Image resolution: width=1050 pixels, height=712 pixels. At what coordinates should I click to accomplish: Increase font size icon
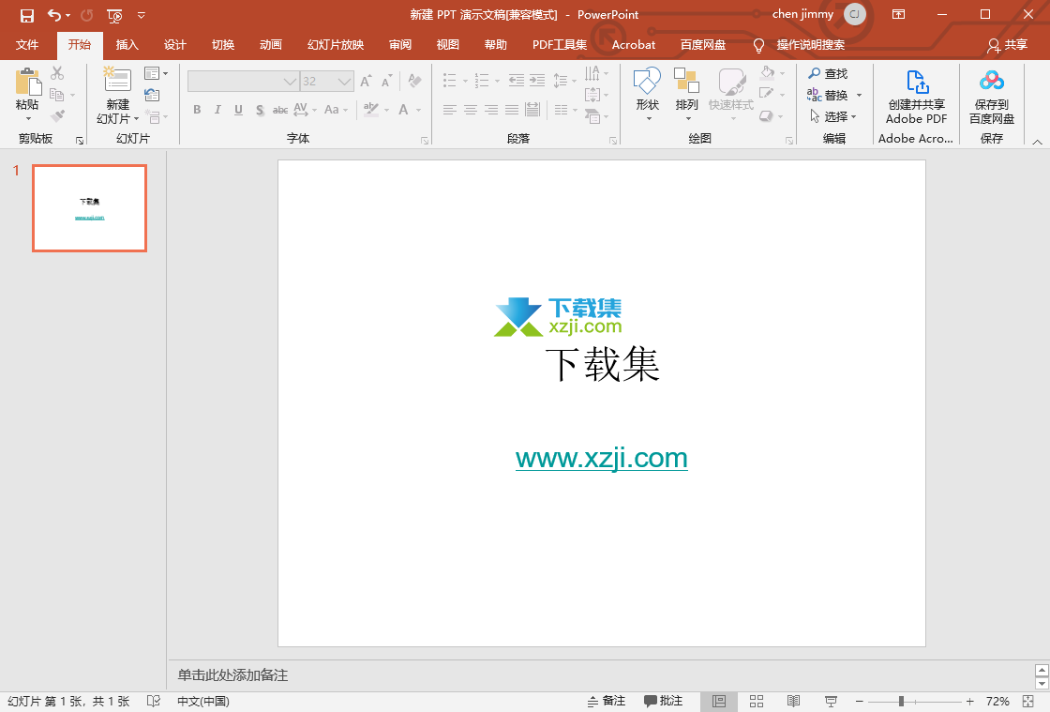[x=366, y=81]
